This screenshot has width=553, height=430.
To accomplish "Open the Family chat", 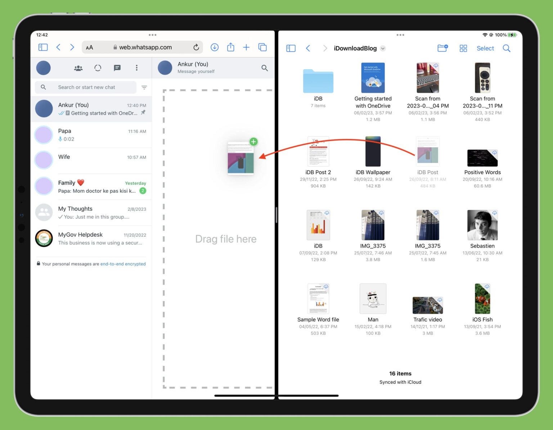I will [x=91, y=186].
